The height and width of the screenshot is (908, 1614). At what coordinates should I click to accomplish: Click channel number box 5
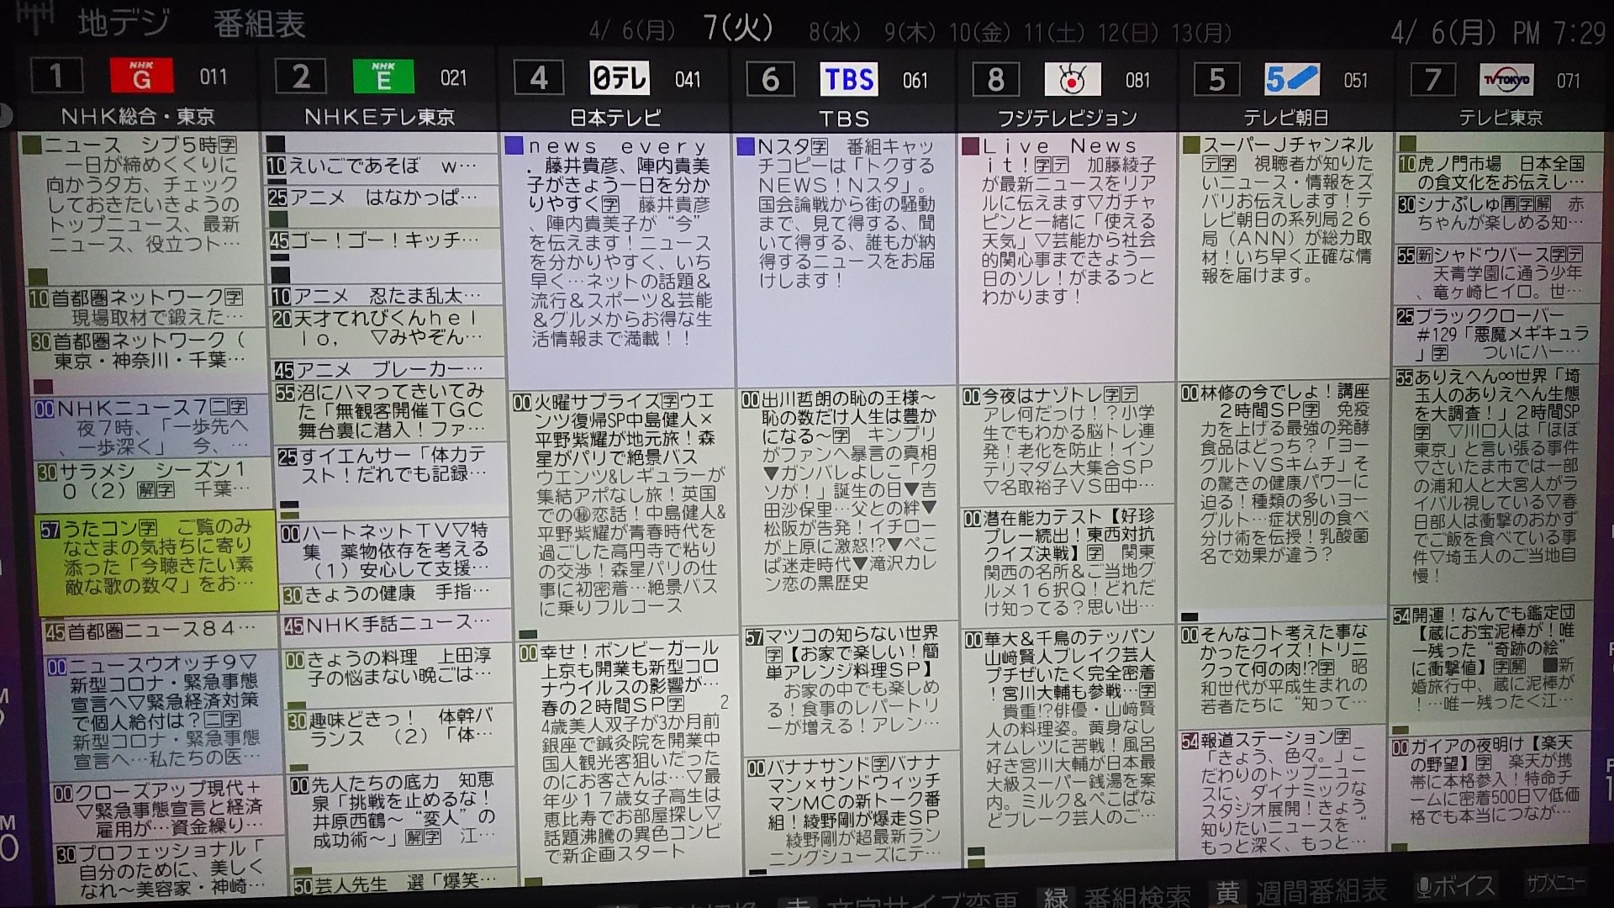point(1216,80)
